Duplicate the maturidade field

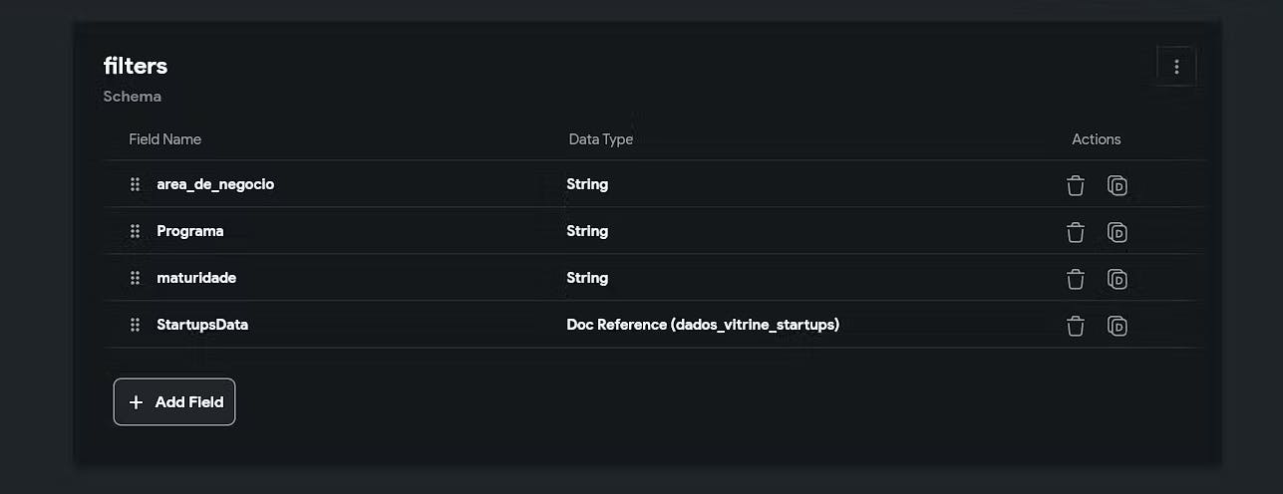(1118, 279)
